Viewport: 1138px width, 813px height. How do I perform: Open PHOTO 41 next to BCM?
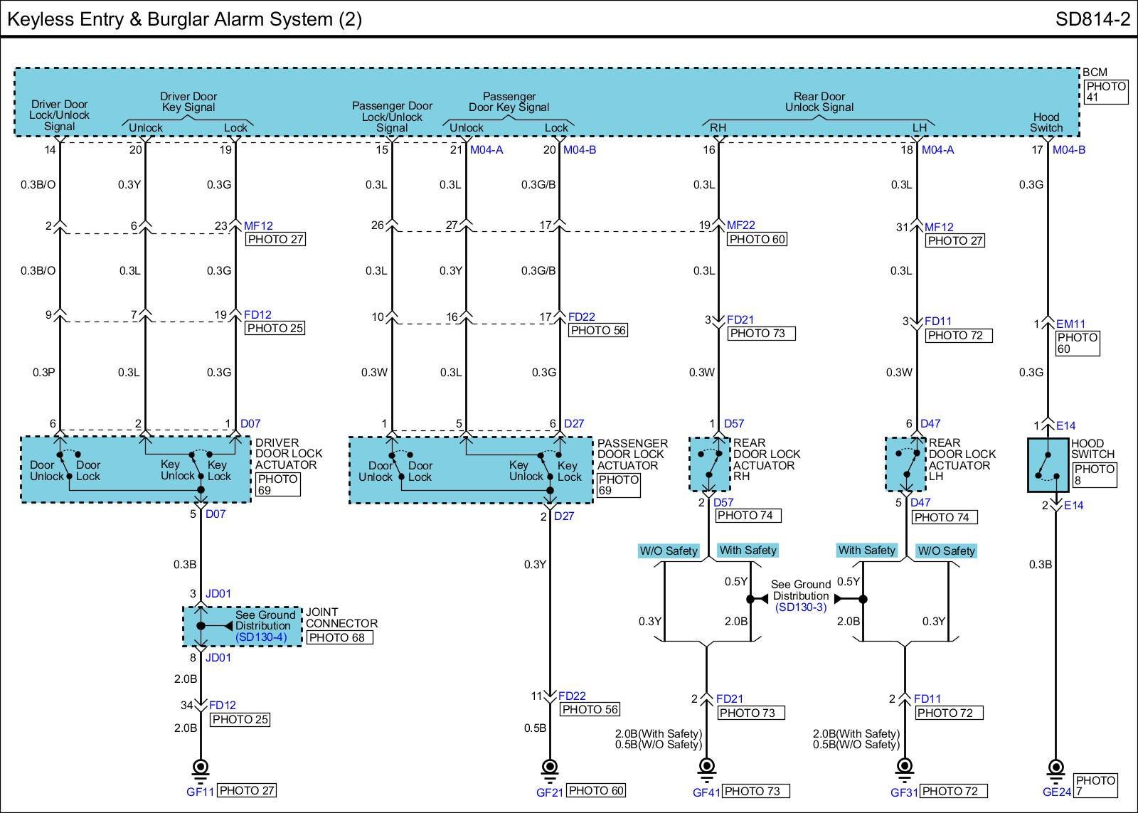point(1105,92)
